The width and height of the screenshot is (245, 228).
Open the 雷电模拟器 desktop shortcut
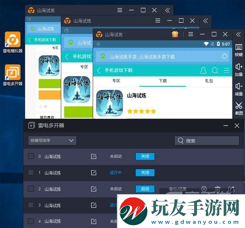[13, 42]
